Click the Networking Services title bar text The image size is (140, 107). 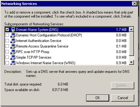[x=19, y=4]
